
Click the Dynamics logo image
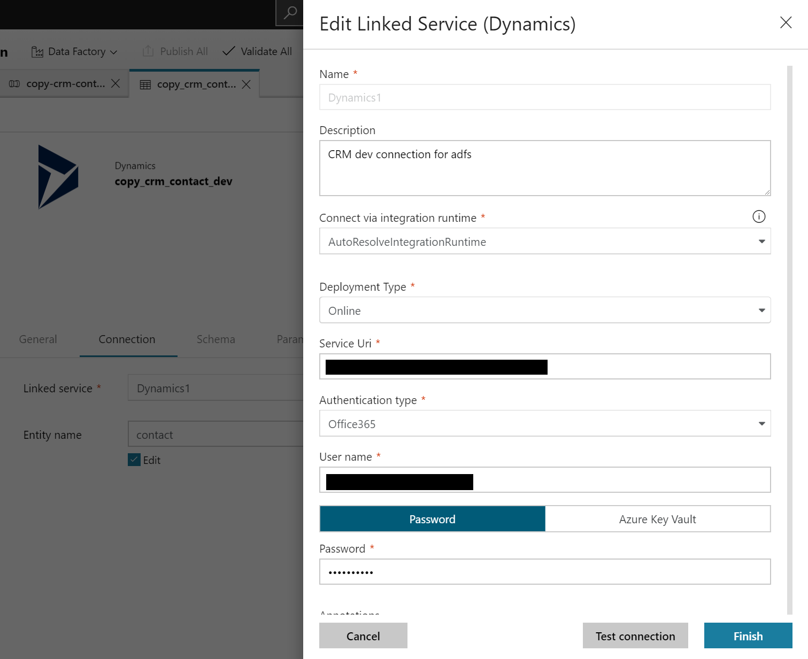point(58,177)
